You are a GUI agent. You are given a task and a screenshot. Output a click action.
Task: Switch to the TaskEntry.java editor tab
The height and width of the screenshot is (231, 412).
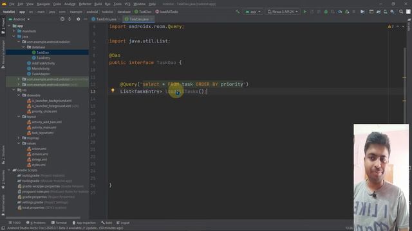106,19
